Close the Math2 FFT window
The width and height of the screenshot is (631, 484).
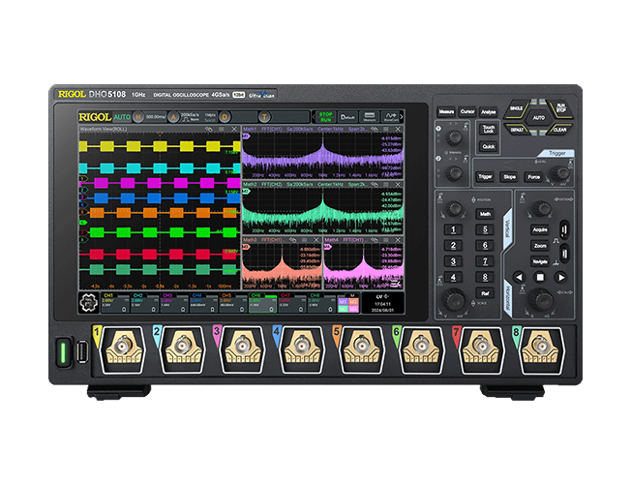click(x=398, y=184)
